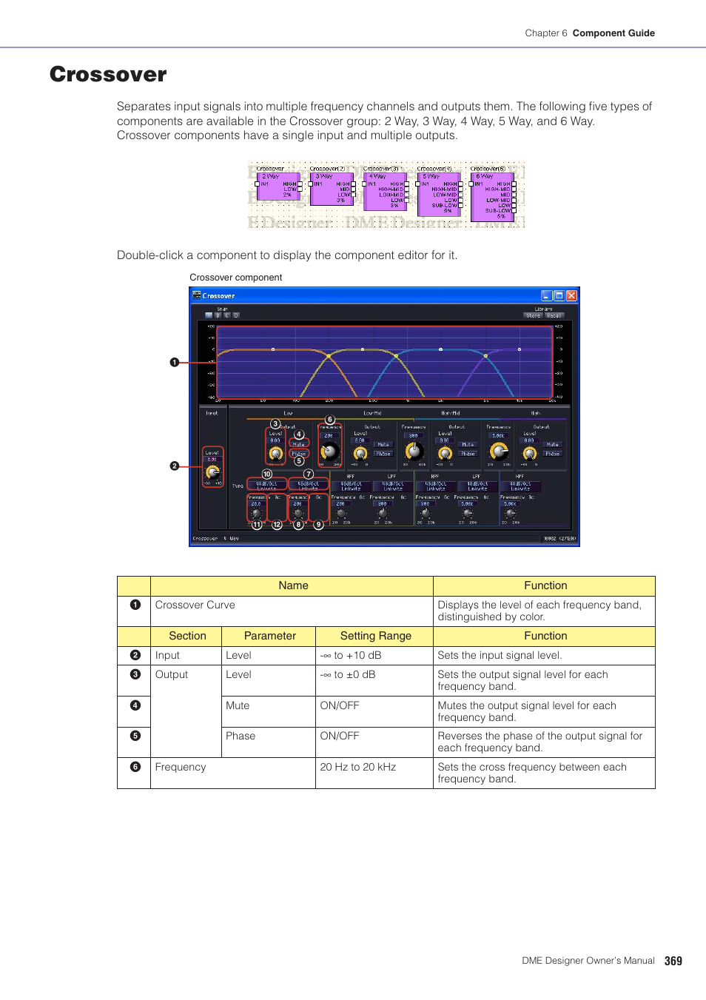Click the Low-Mid/High-Mid crossover point on curve

click(397, 355)
